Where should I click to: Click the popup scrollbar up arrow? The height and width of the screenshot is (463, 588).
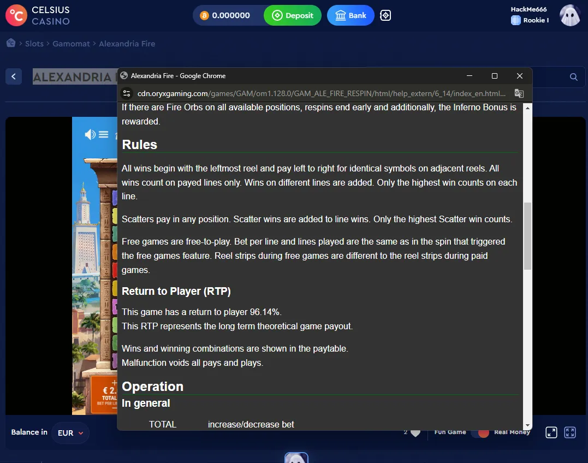(527, 108)
